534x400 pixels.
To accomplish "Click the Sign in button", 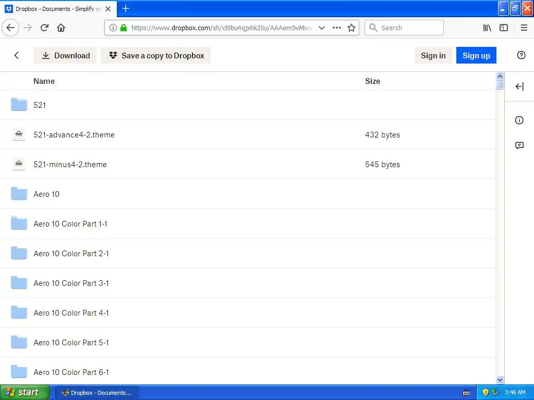I will coord(433,55).
